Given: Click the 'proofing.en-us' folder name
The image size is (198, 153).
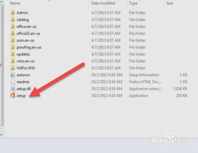Looking at the screenshot, I should coord(29,47).
